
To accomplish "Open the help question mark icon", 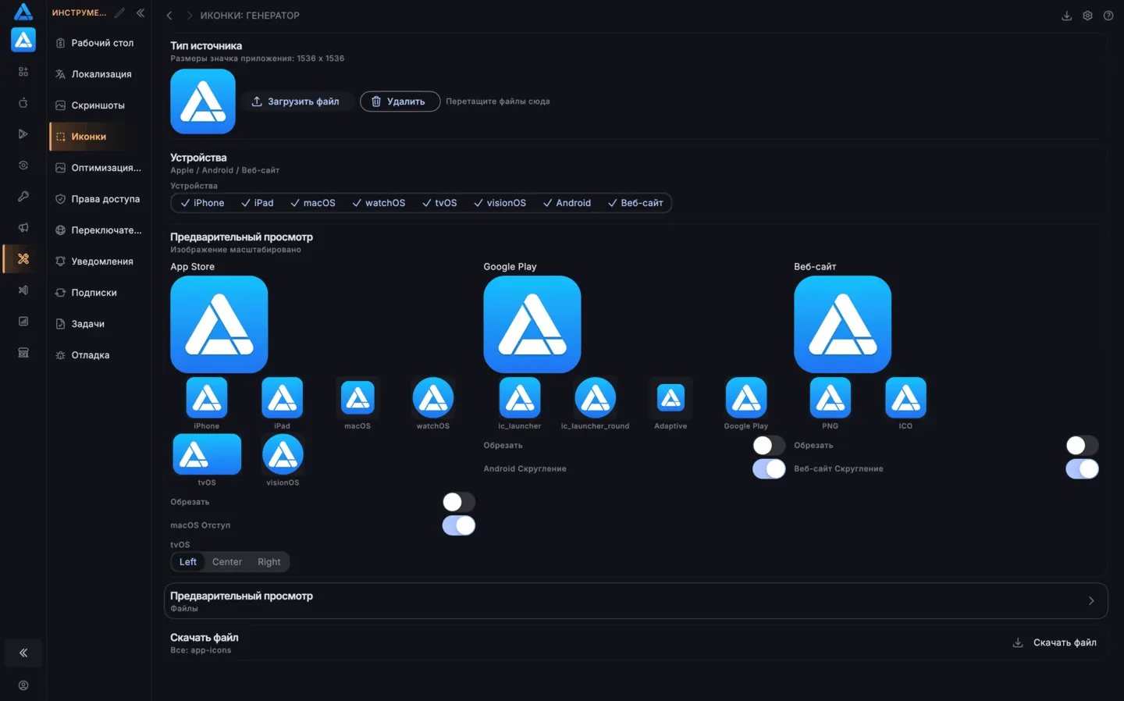I will coord(1108,16).
